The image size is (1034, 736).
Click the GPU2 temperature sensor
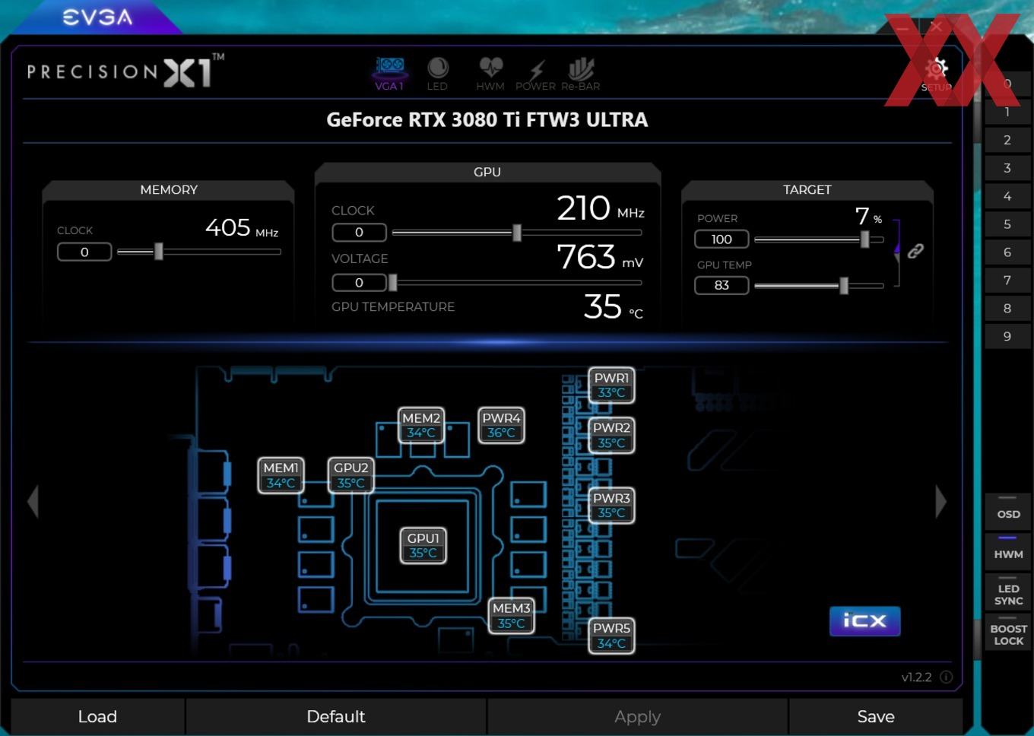coord(350,475)
